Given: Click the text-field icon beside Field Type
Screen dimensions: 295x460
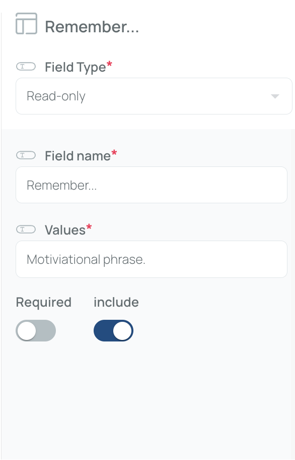Looking at the screenshot, I should point(26,67).
